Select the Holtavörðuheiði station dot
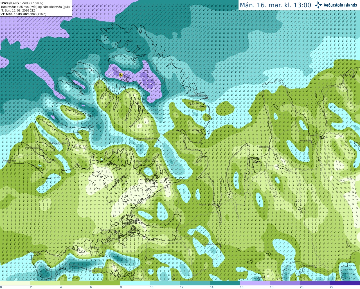This screenshot has width=360, height=289. coord(220,246)
